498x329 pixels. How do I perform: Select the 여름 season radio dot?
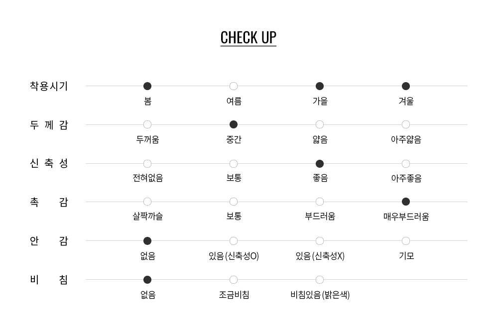(x=234, y=86)
